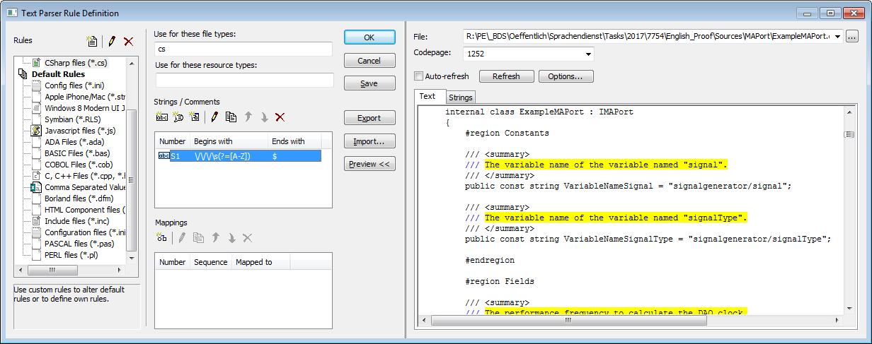Click the Options... button

tap(566, 76)
